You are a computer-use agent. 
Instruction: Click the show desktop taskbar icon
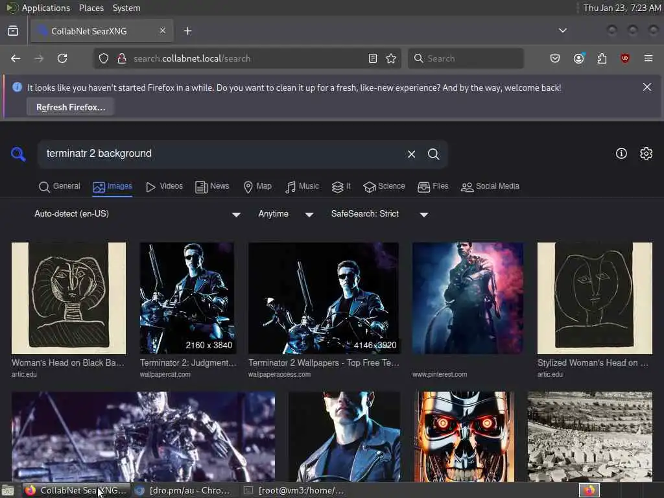point(8,490)
